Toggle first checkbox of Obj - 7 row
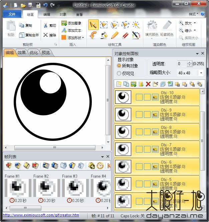This screenshot has height=222, width=209. (139, 149)
